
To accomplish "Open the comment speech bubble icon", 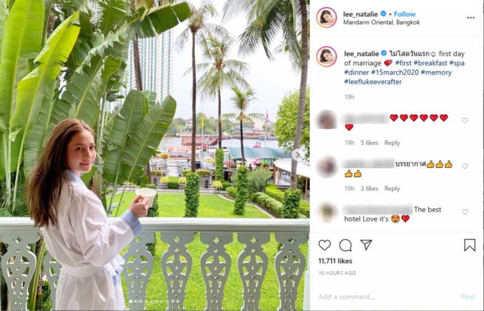I will [345, 246].
